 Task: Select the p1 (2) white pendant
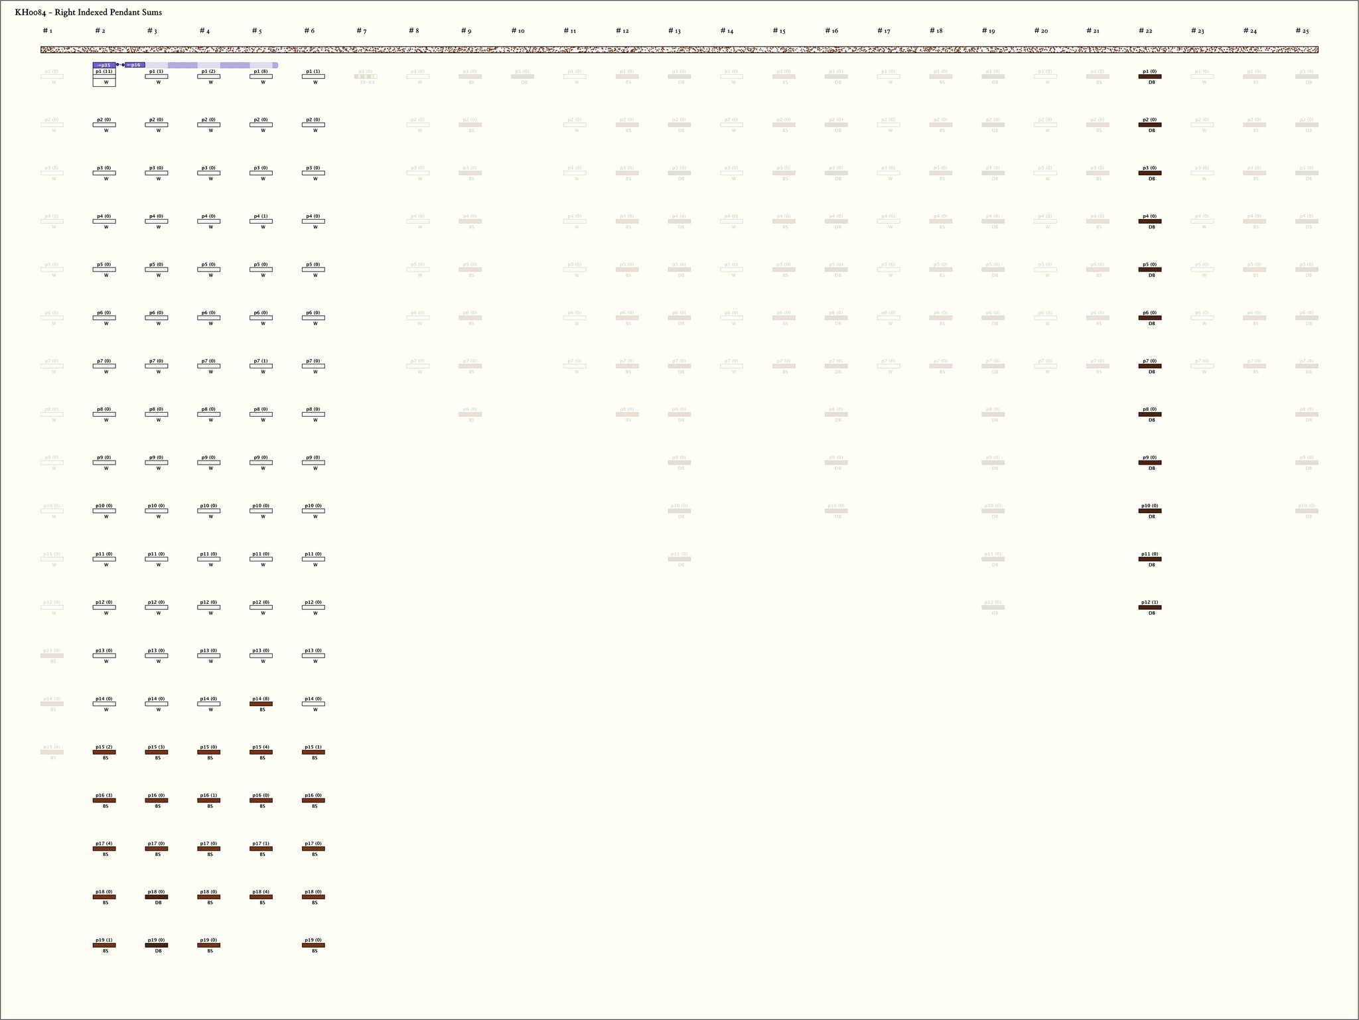[x=208, y=76]
